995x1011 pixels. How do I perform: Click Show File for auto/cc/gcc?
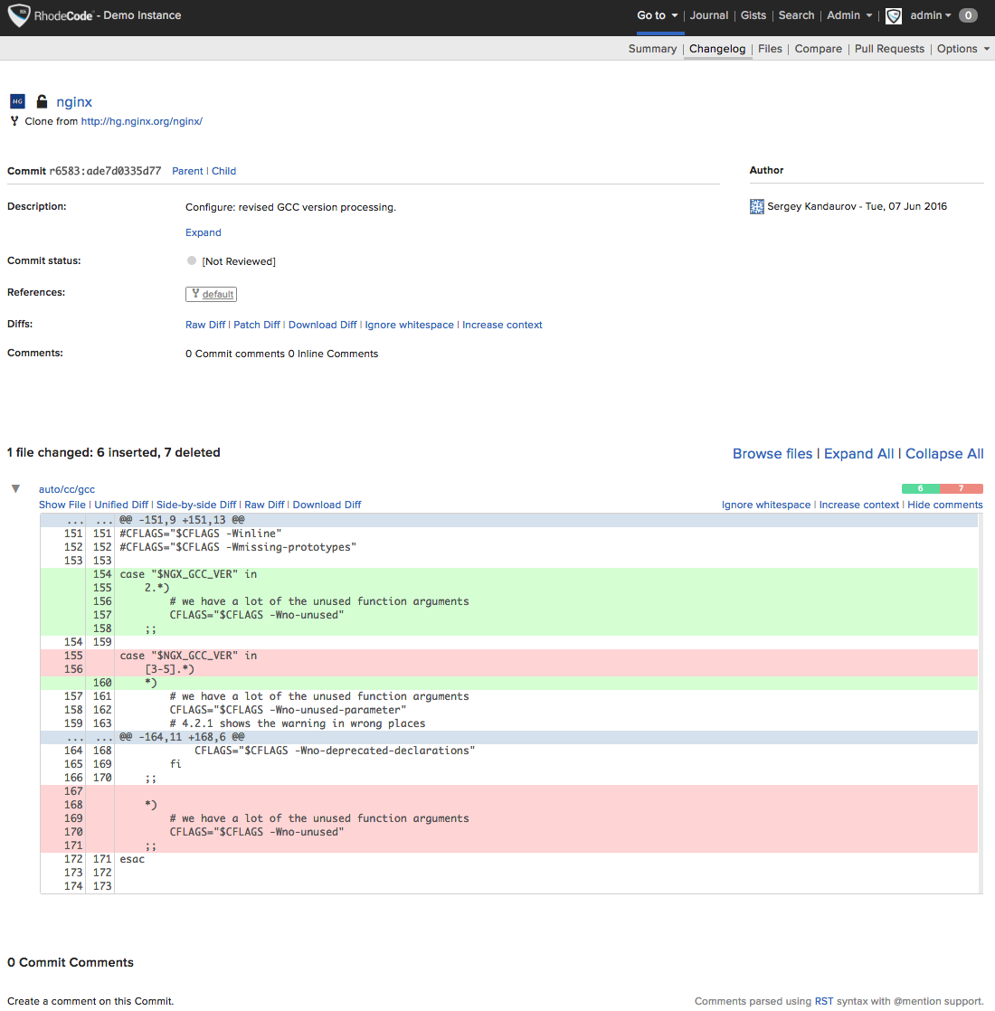pos(62,505)
